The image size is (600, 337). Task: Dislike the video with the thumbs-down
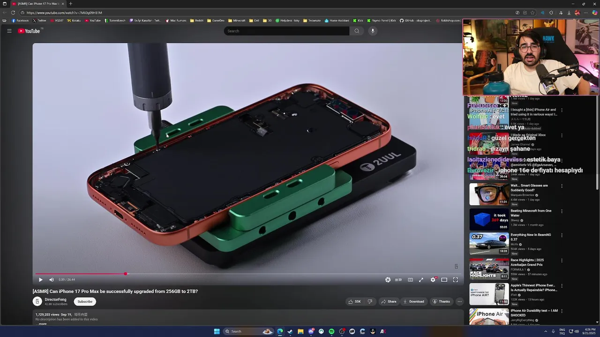pyautogui.click(x=370, y=301)
